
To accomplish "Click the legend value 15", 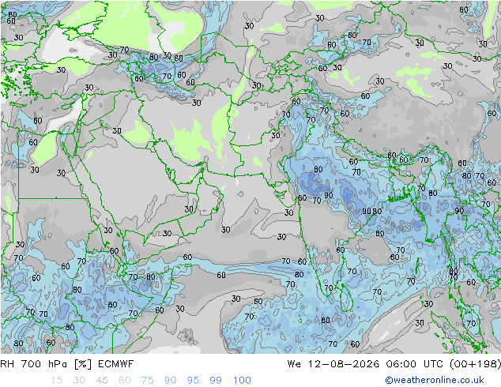I will pyautogui.click(x=56, y=380).
